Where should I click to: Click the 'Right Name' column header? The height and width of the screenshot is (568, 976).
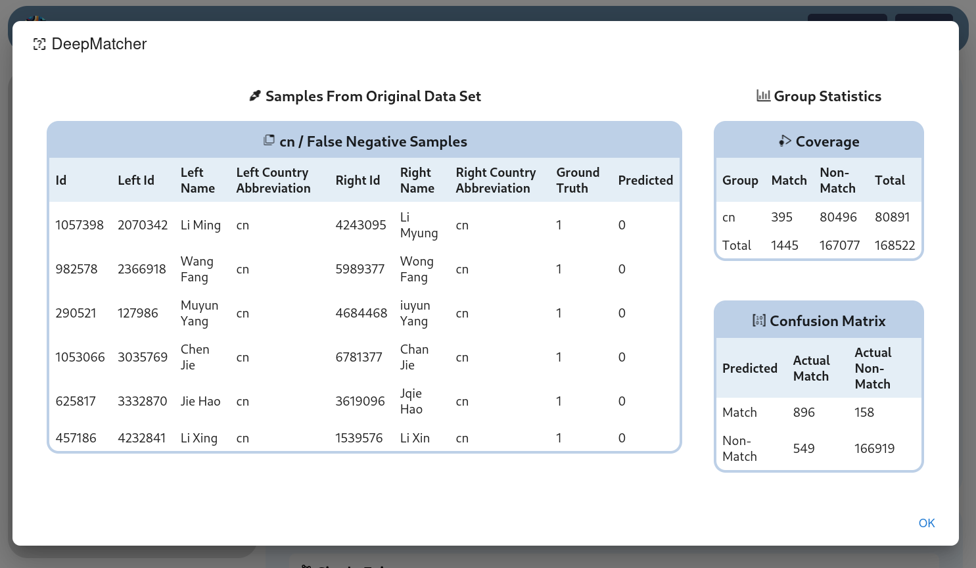pyautogui.click(x=417, y=180)
